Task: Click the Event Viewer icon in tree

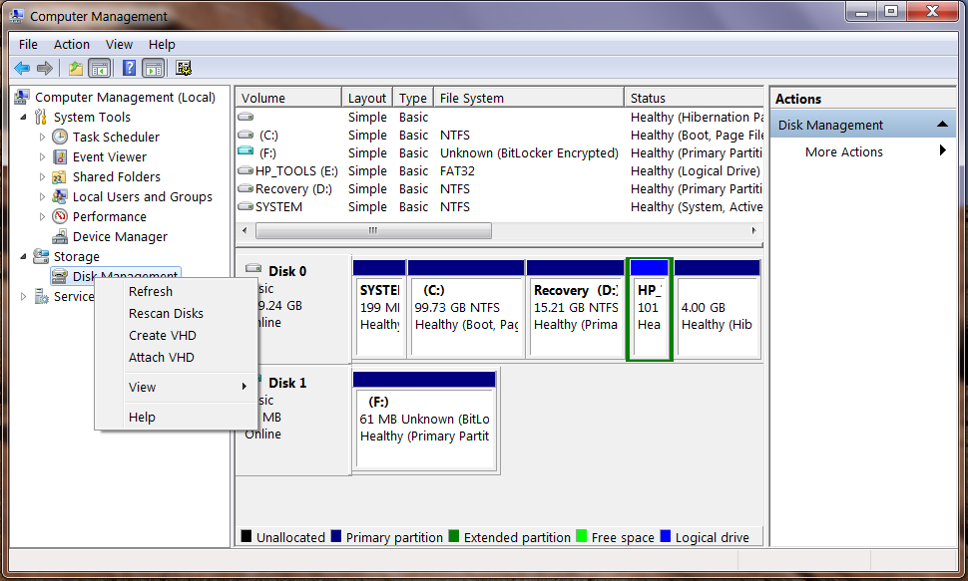Action: click(x=60, y=157)
